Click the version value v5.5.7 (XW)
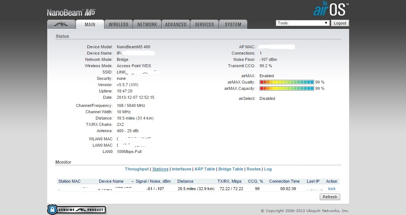406x215 pixels. click(x=128, y=85)
